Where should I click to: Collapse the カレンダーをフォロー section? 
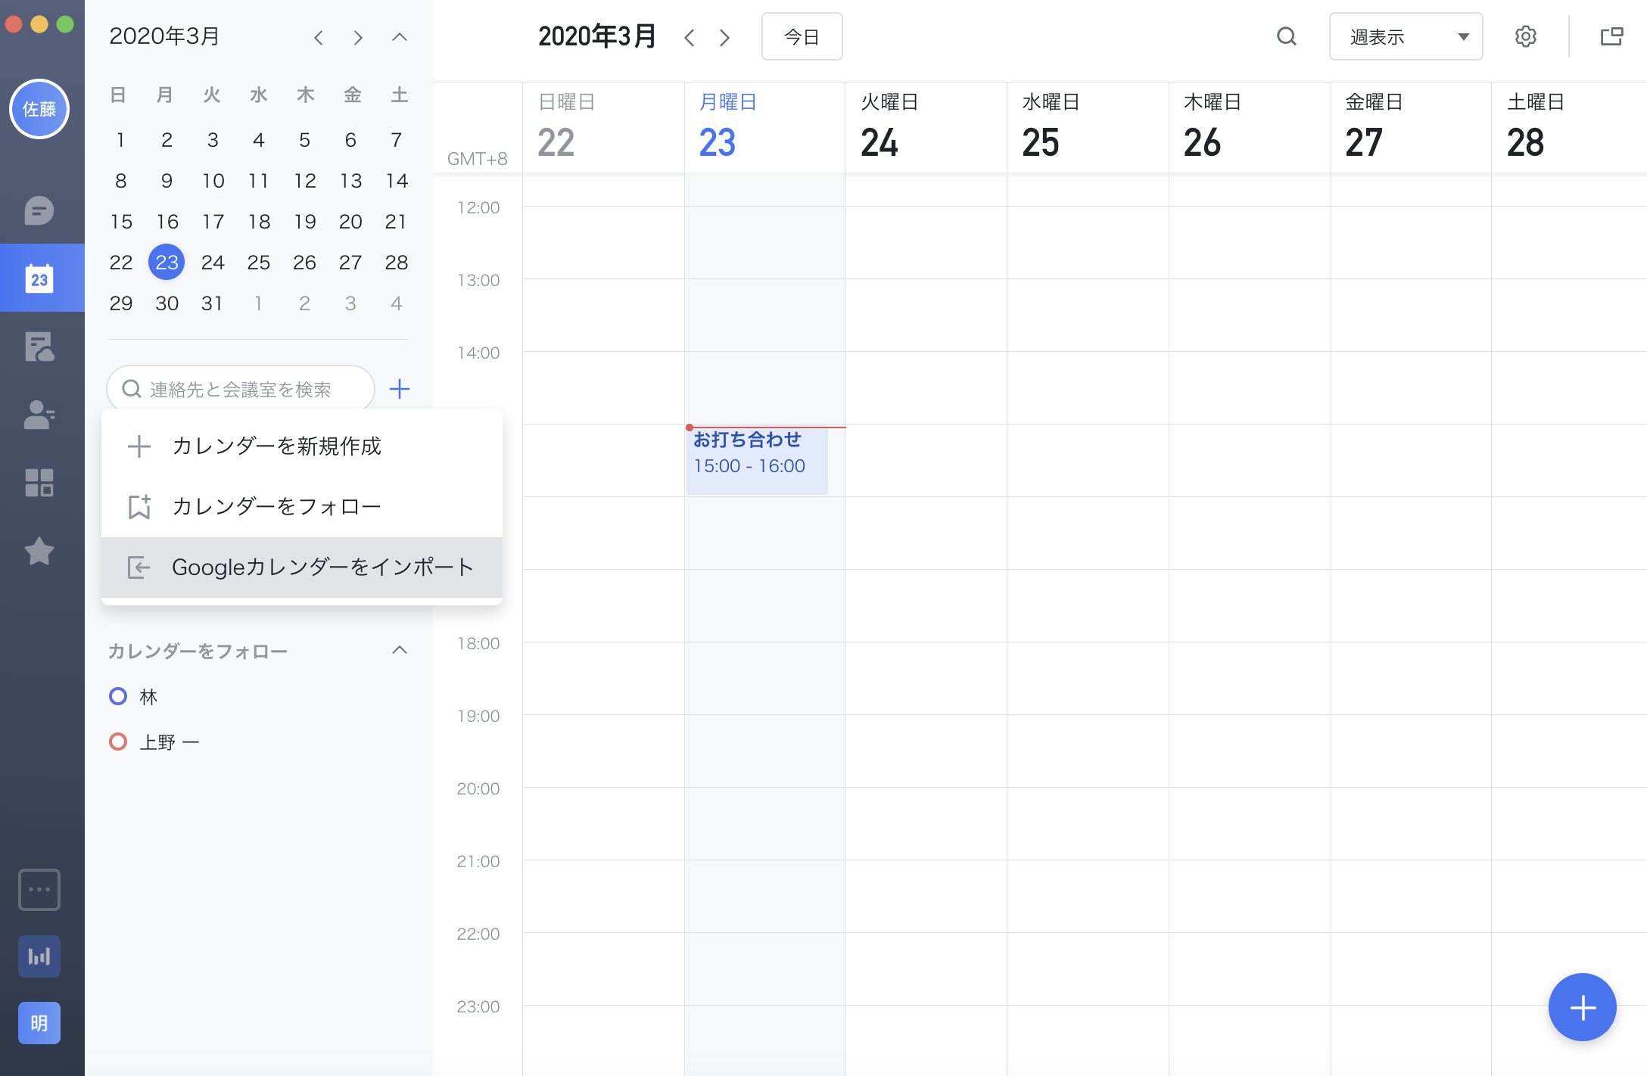tap(400, 650)
